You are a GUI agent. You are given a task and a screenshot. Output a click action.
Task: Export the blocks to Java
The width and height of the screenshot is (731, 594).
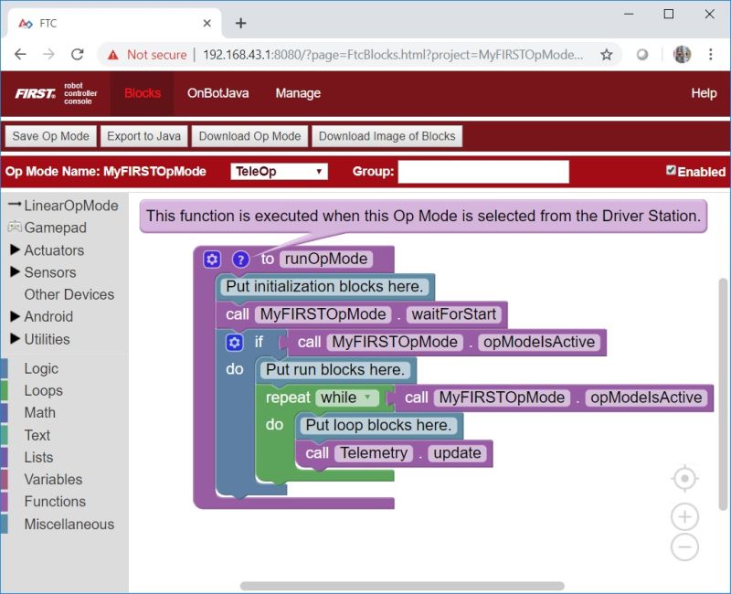pos(143,135)
